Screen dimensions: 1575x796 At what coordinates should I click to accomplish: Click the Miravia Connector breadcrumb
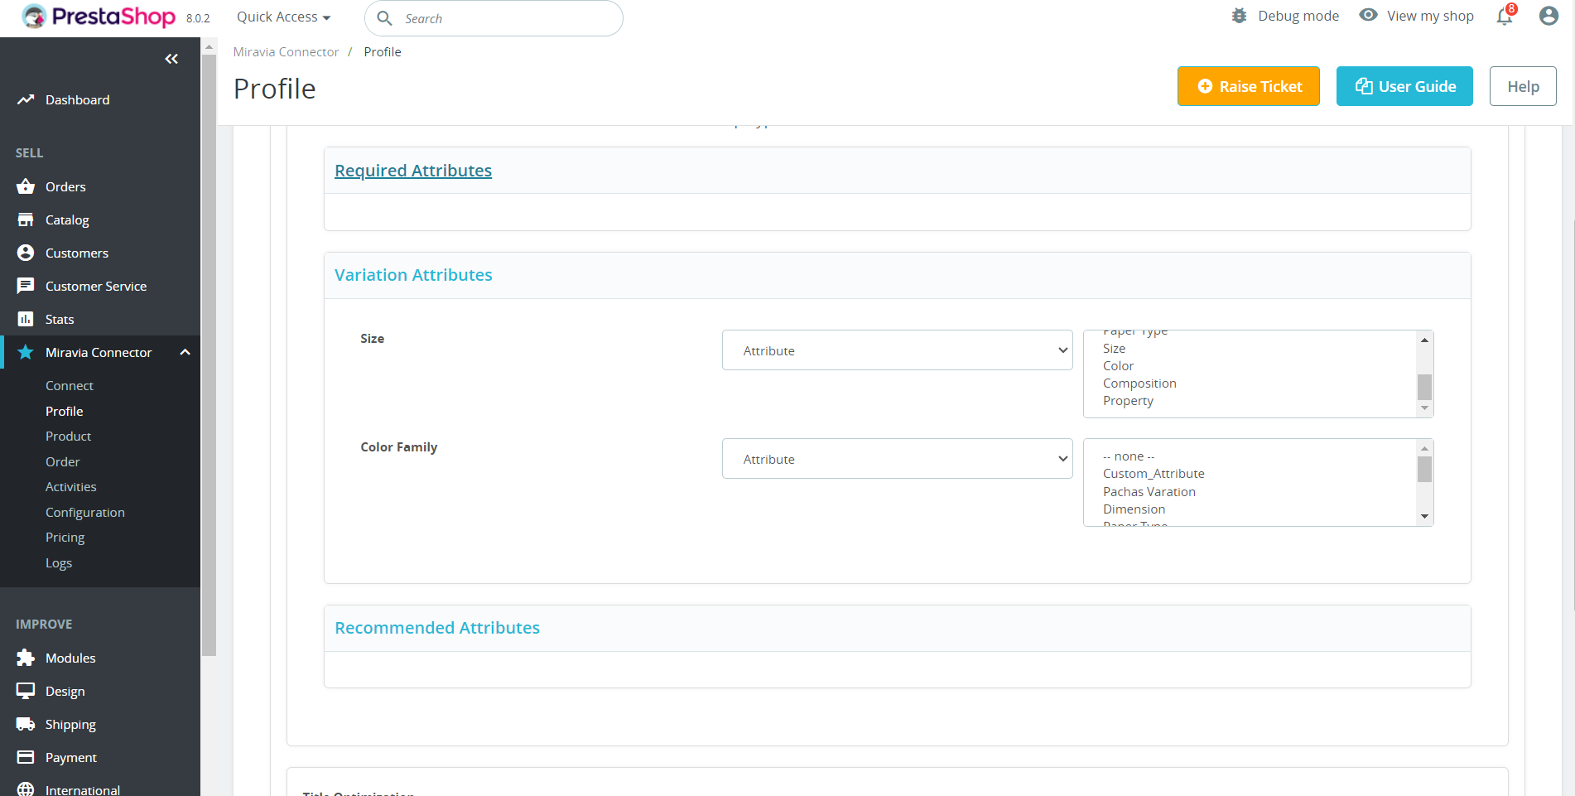pyautogui.click(x=286, y=51)
